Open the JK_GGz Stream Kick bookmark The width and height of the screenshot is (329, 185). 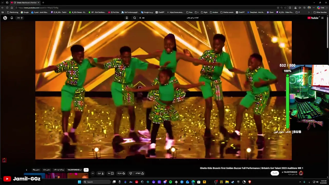tap(77, 12)
